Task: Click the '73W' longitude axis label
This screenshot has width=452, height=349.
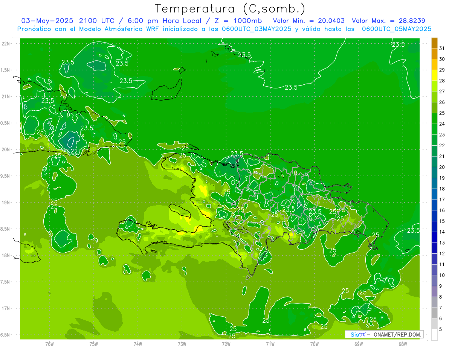Action: [182, 344]
